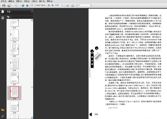Click the thumbnail scrollbar down arrow
The image size is (167, 119).
click(x=32, y=118)
